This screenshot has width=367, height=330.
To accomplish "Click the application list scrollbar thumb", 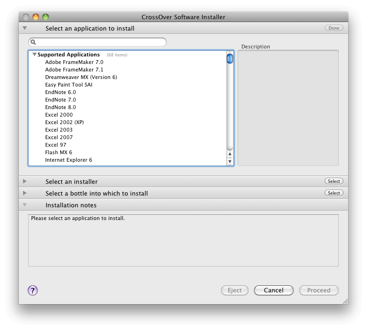I will [230, 58].
